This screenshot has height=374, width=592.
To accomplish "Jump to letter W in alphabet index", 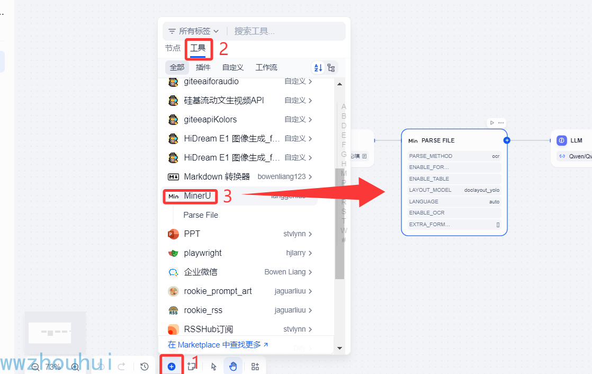I will click(344, 230).
